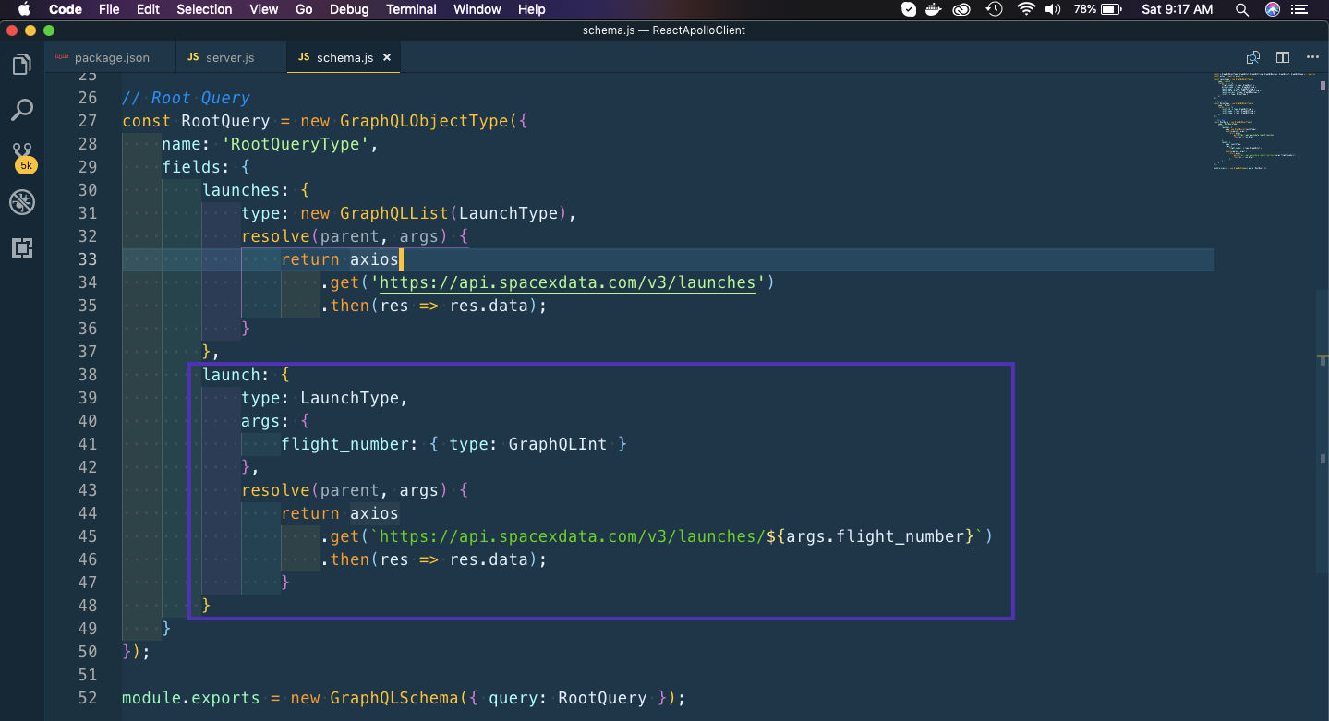Open the Apple menu
This screenshot has height=721, width=1329.
pos(24,9)
